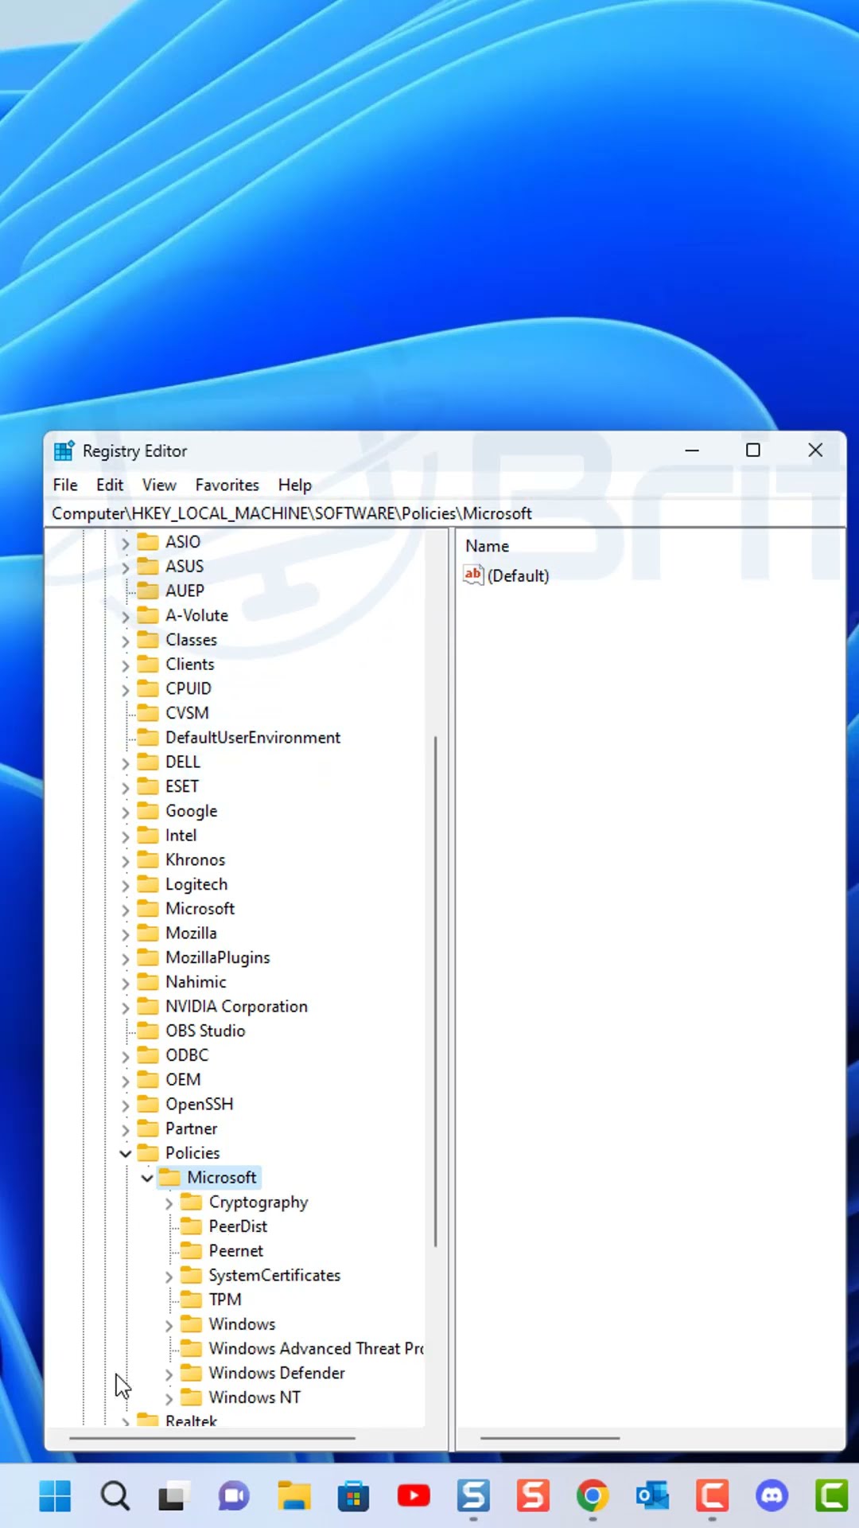Select the TPM folder icon
This screenshot has height=1528, width=859.
pos(191,1300)
